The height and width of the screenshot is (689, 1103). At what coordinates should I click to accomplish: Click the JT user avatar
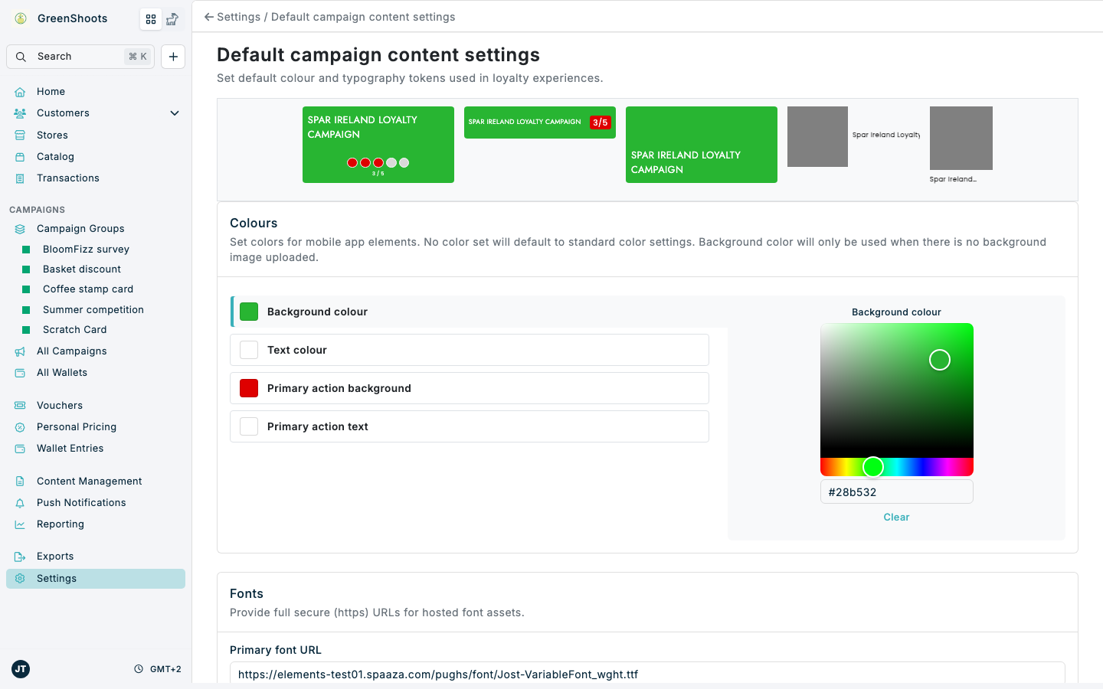pos(21,669)
